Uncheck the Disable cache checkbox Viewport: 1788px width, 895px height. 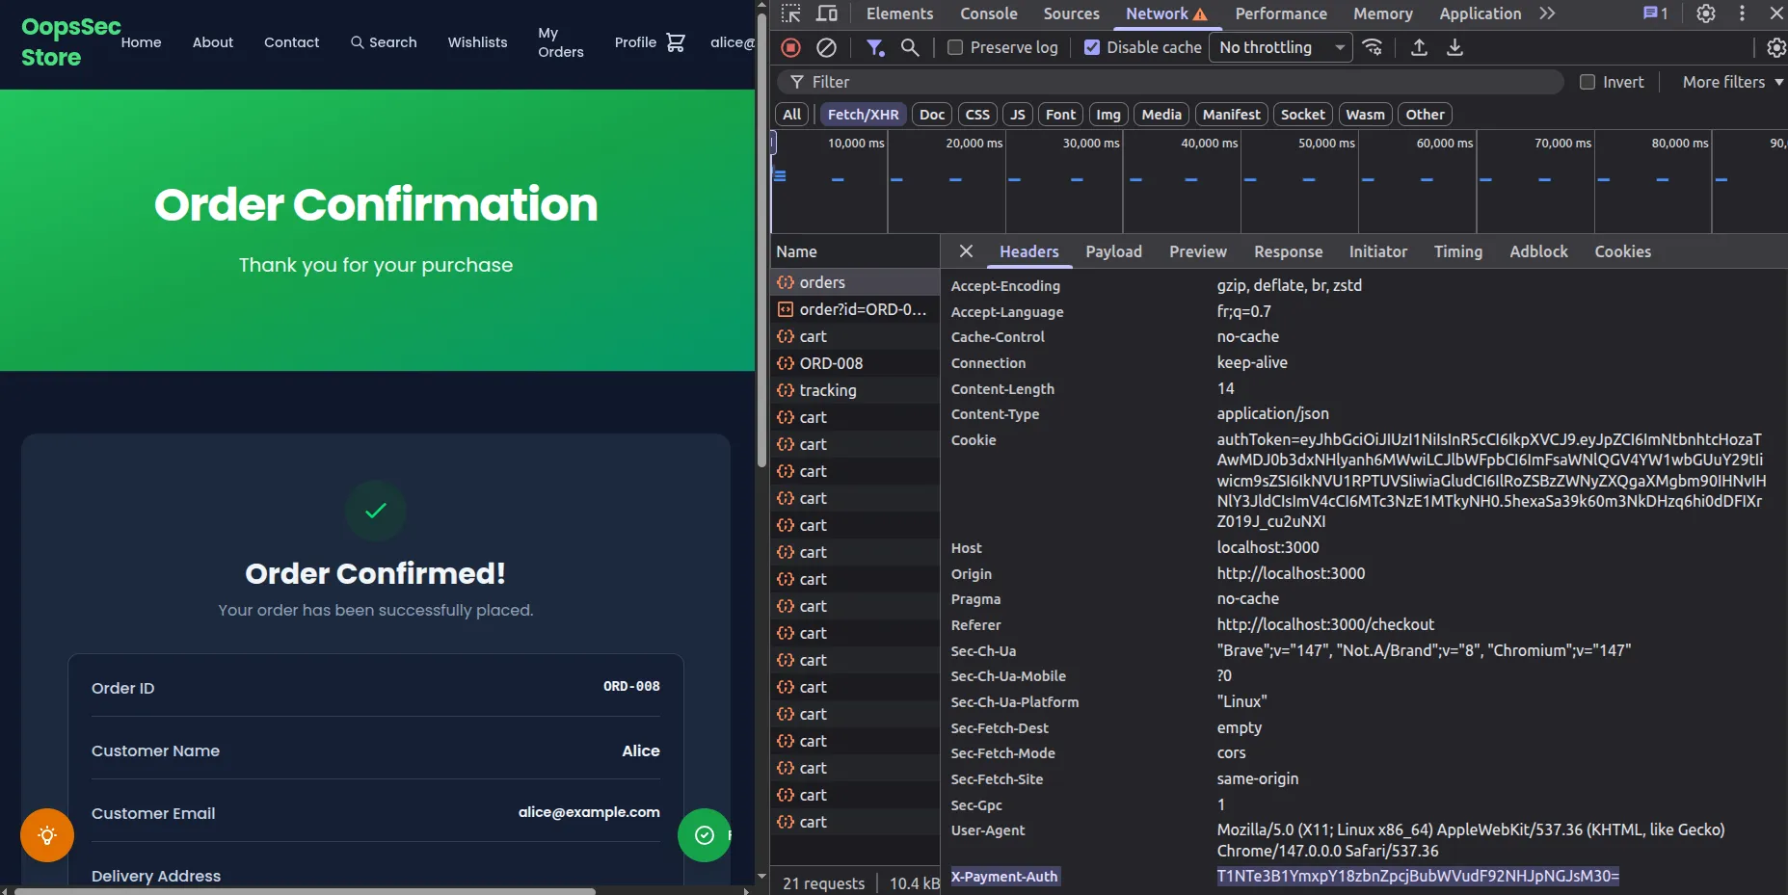click(x=1091, y=46)
